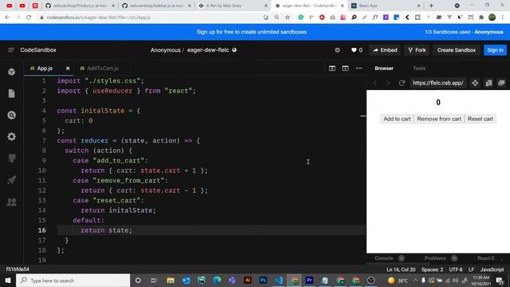This screenshot has height=287, width=510.
Task: Change indentation via Spaces: 2
Action: coord(432,269)
